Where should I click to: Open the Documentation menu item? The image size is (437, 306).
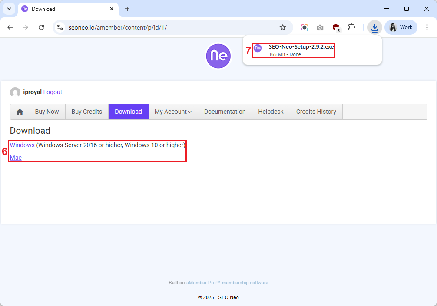pos(225,112)
